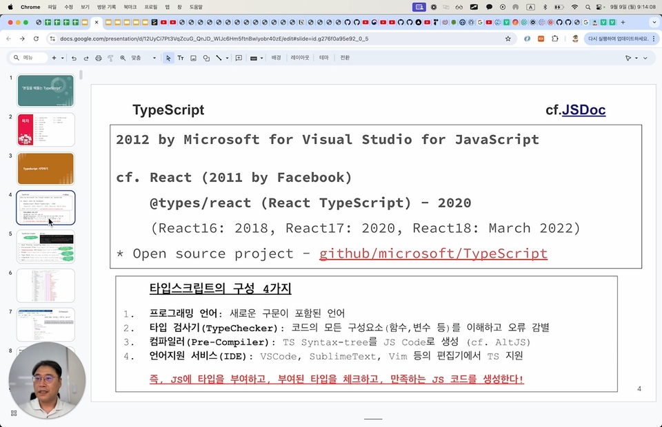Click the Chrome relaunch to update button

[619, 39]
